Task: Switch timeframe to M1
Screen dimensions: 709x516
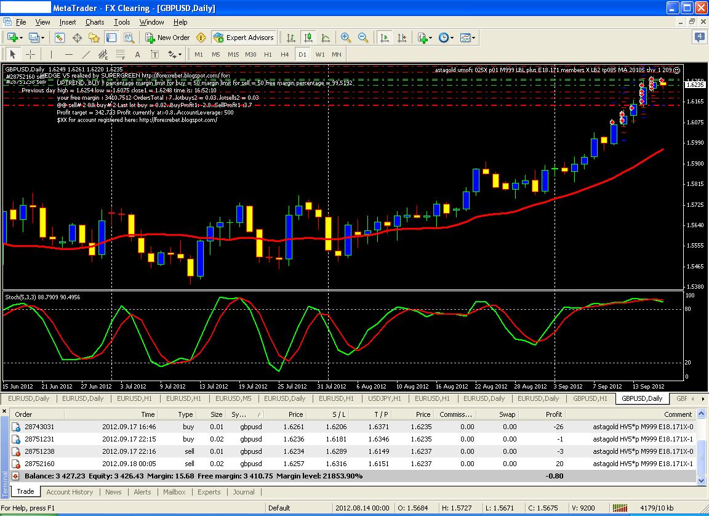Action: pos(199,54)
